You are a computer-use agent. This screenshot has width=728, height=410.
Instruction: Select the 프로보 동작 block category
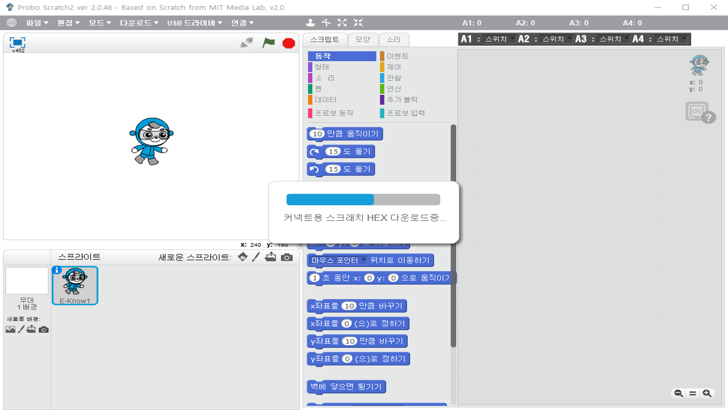[x=342, y=113]
